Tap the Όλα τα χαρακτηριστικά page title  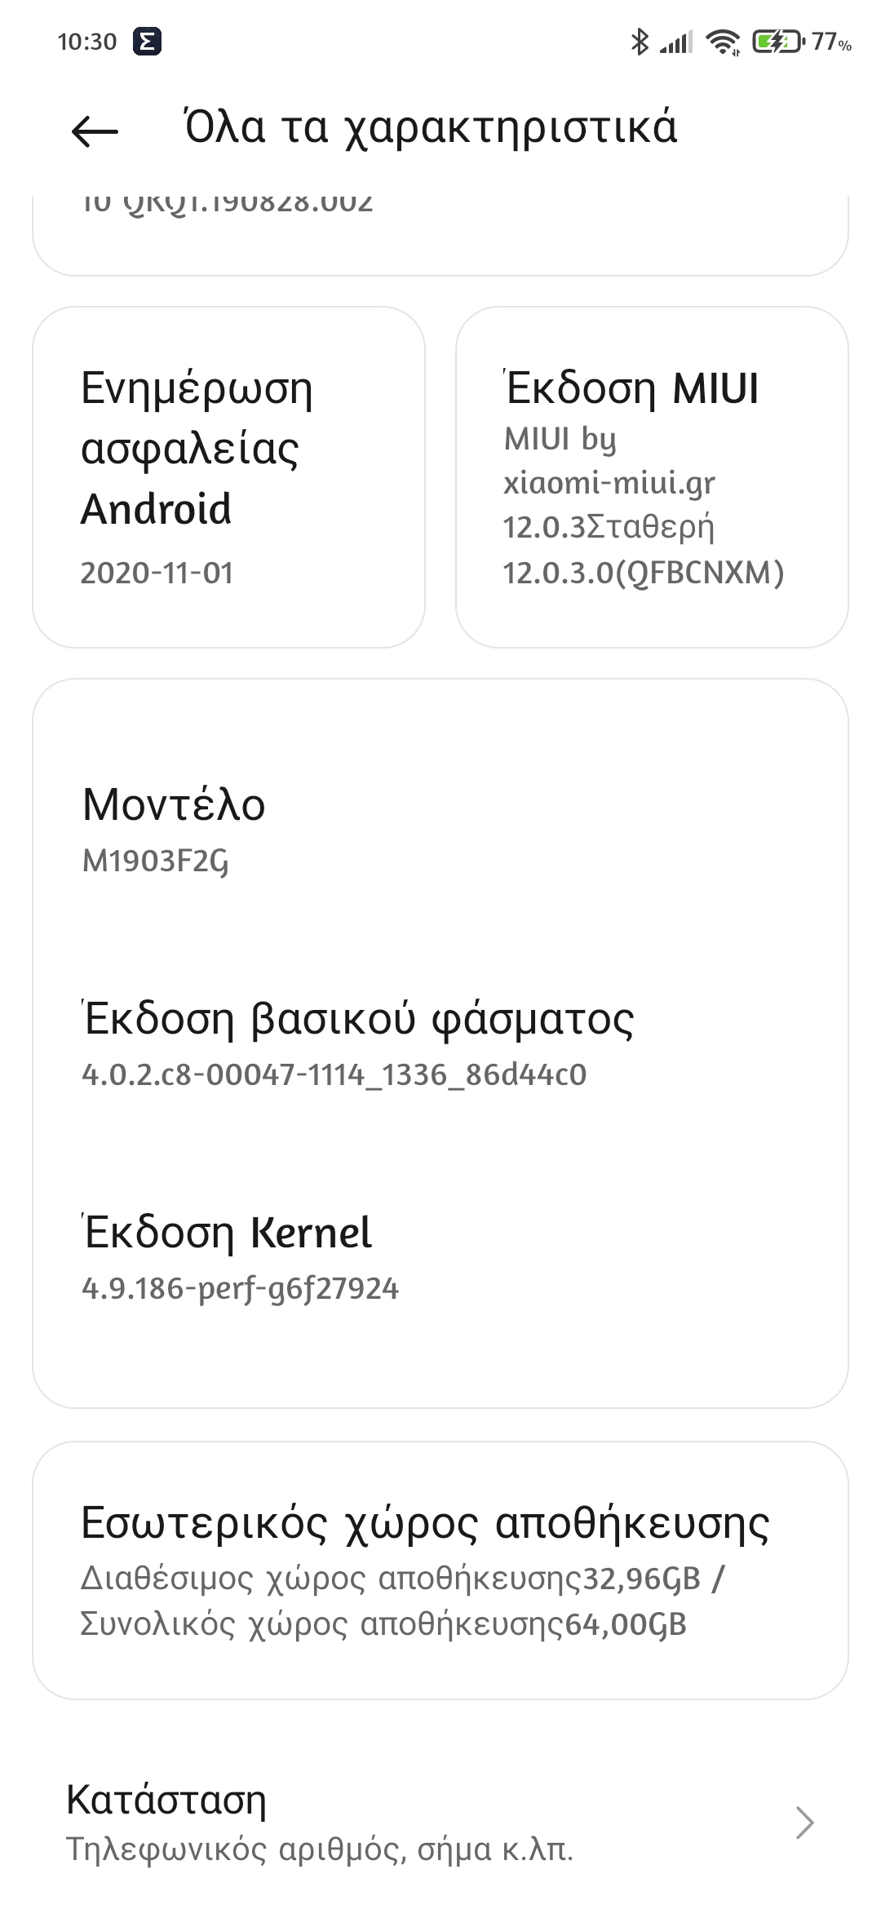431,128
